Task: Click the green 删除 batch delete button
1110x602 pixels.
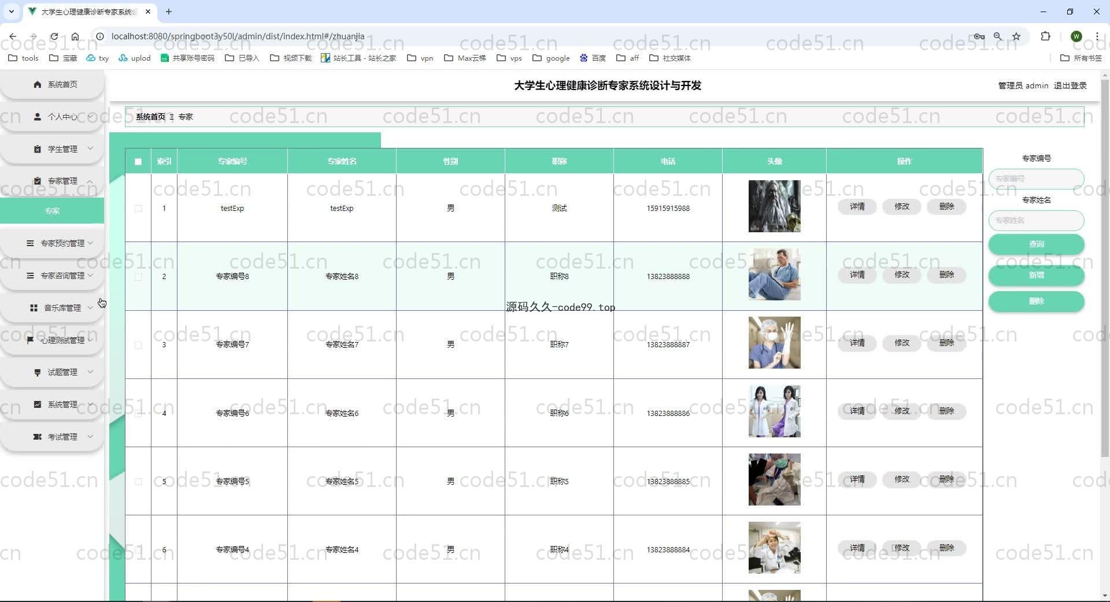Action: (x=1036, y=301)
